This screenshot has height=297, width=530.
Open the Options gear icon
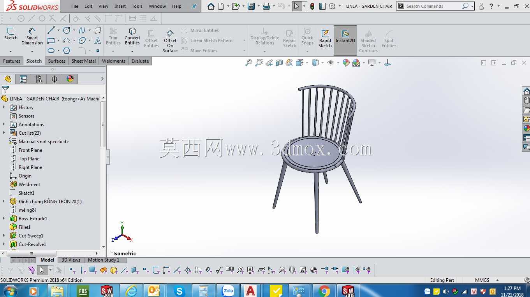[x=332, y=6]
